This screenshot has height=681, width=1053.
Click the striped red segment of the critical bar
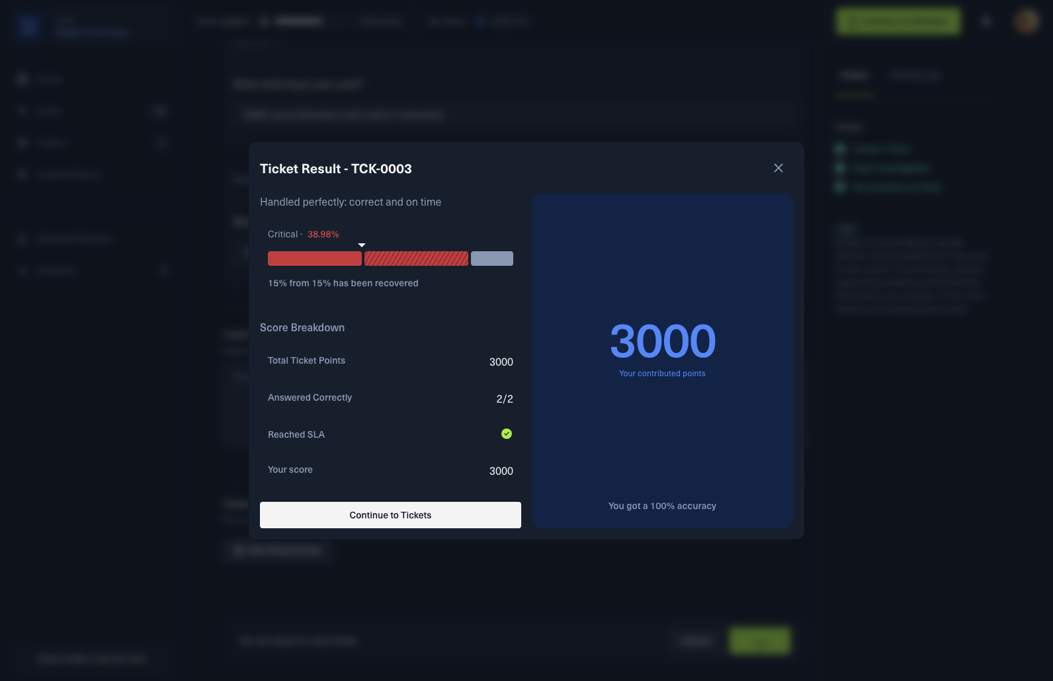click(416, 259)
